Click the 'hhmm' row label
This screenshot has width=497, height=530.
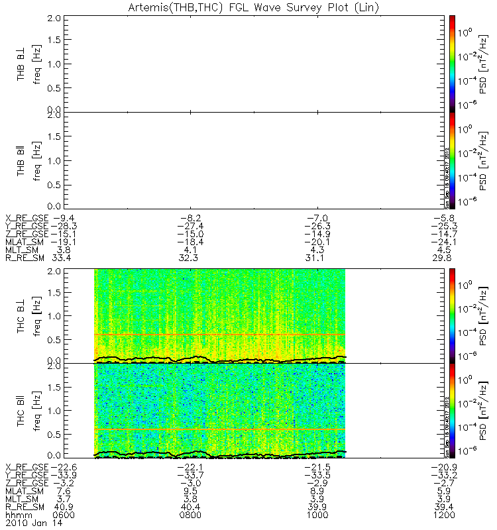(19, 515)
